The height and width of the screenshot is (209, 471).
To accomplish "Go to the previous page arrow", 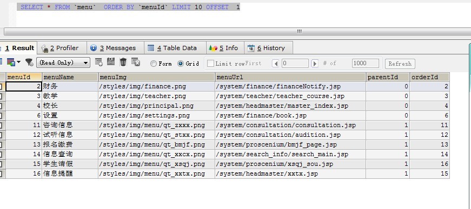I will (x=275, y=64).
